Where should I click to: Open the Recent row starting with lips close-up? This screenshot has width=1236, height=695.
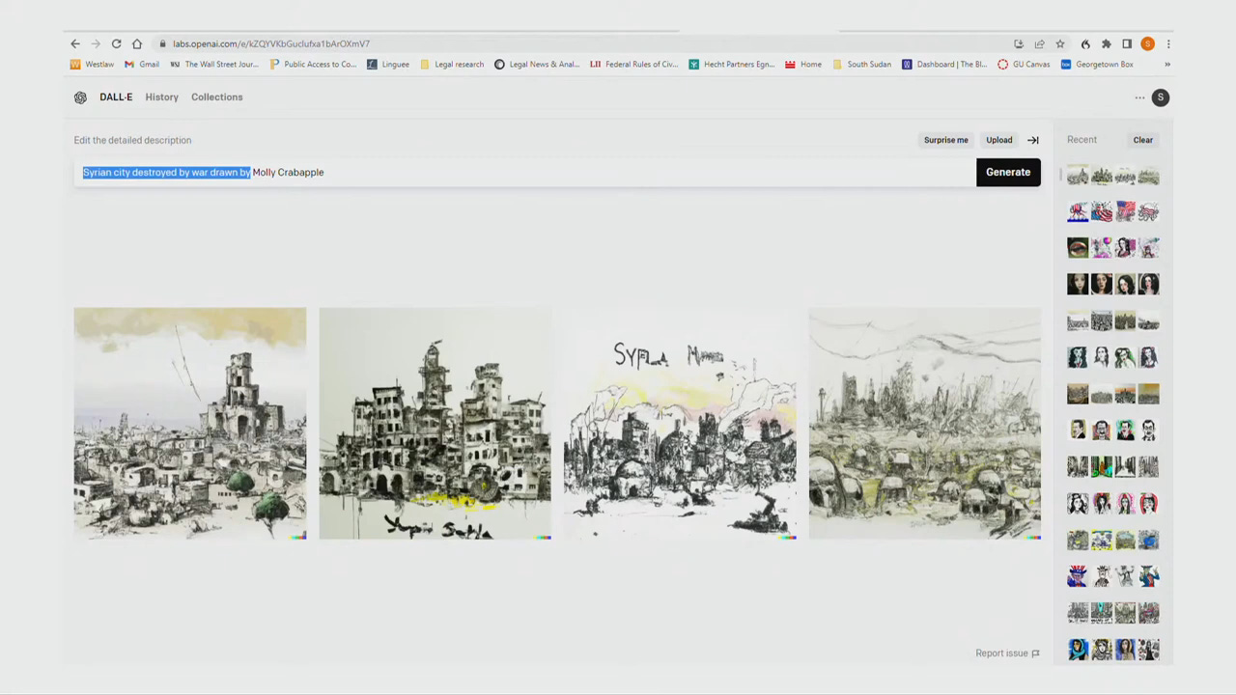click(1113, 248)
